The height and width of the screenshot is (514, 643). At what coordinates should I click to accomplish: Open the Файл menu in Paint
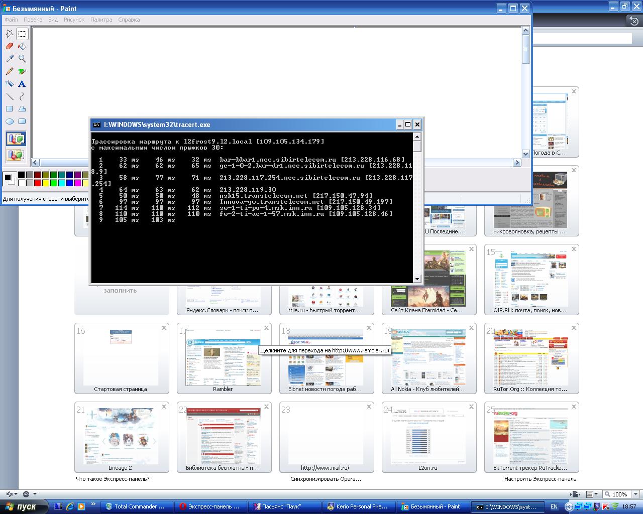tap(11, 20)
